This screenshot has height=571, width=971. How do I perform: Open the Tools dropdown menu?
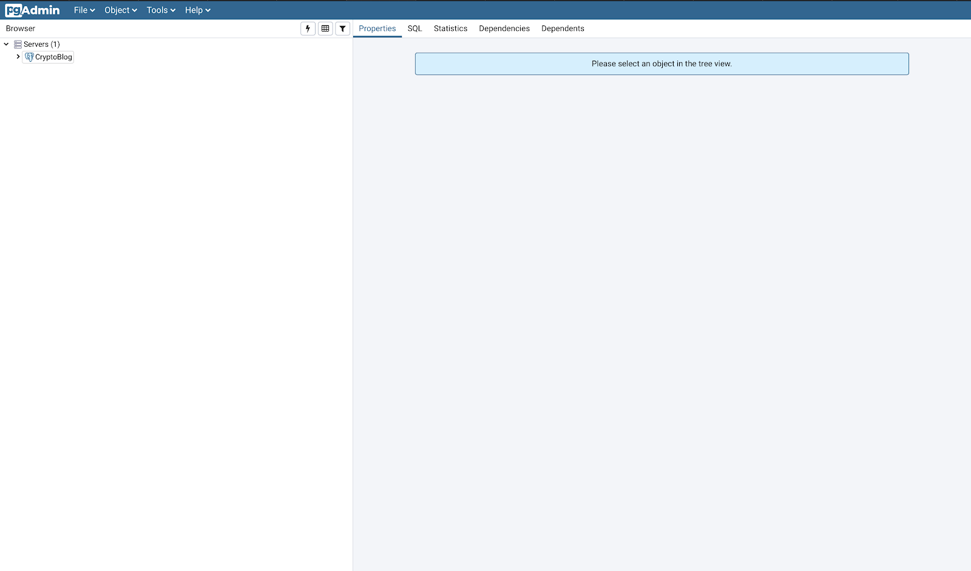click(161, 10)
